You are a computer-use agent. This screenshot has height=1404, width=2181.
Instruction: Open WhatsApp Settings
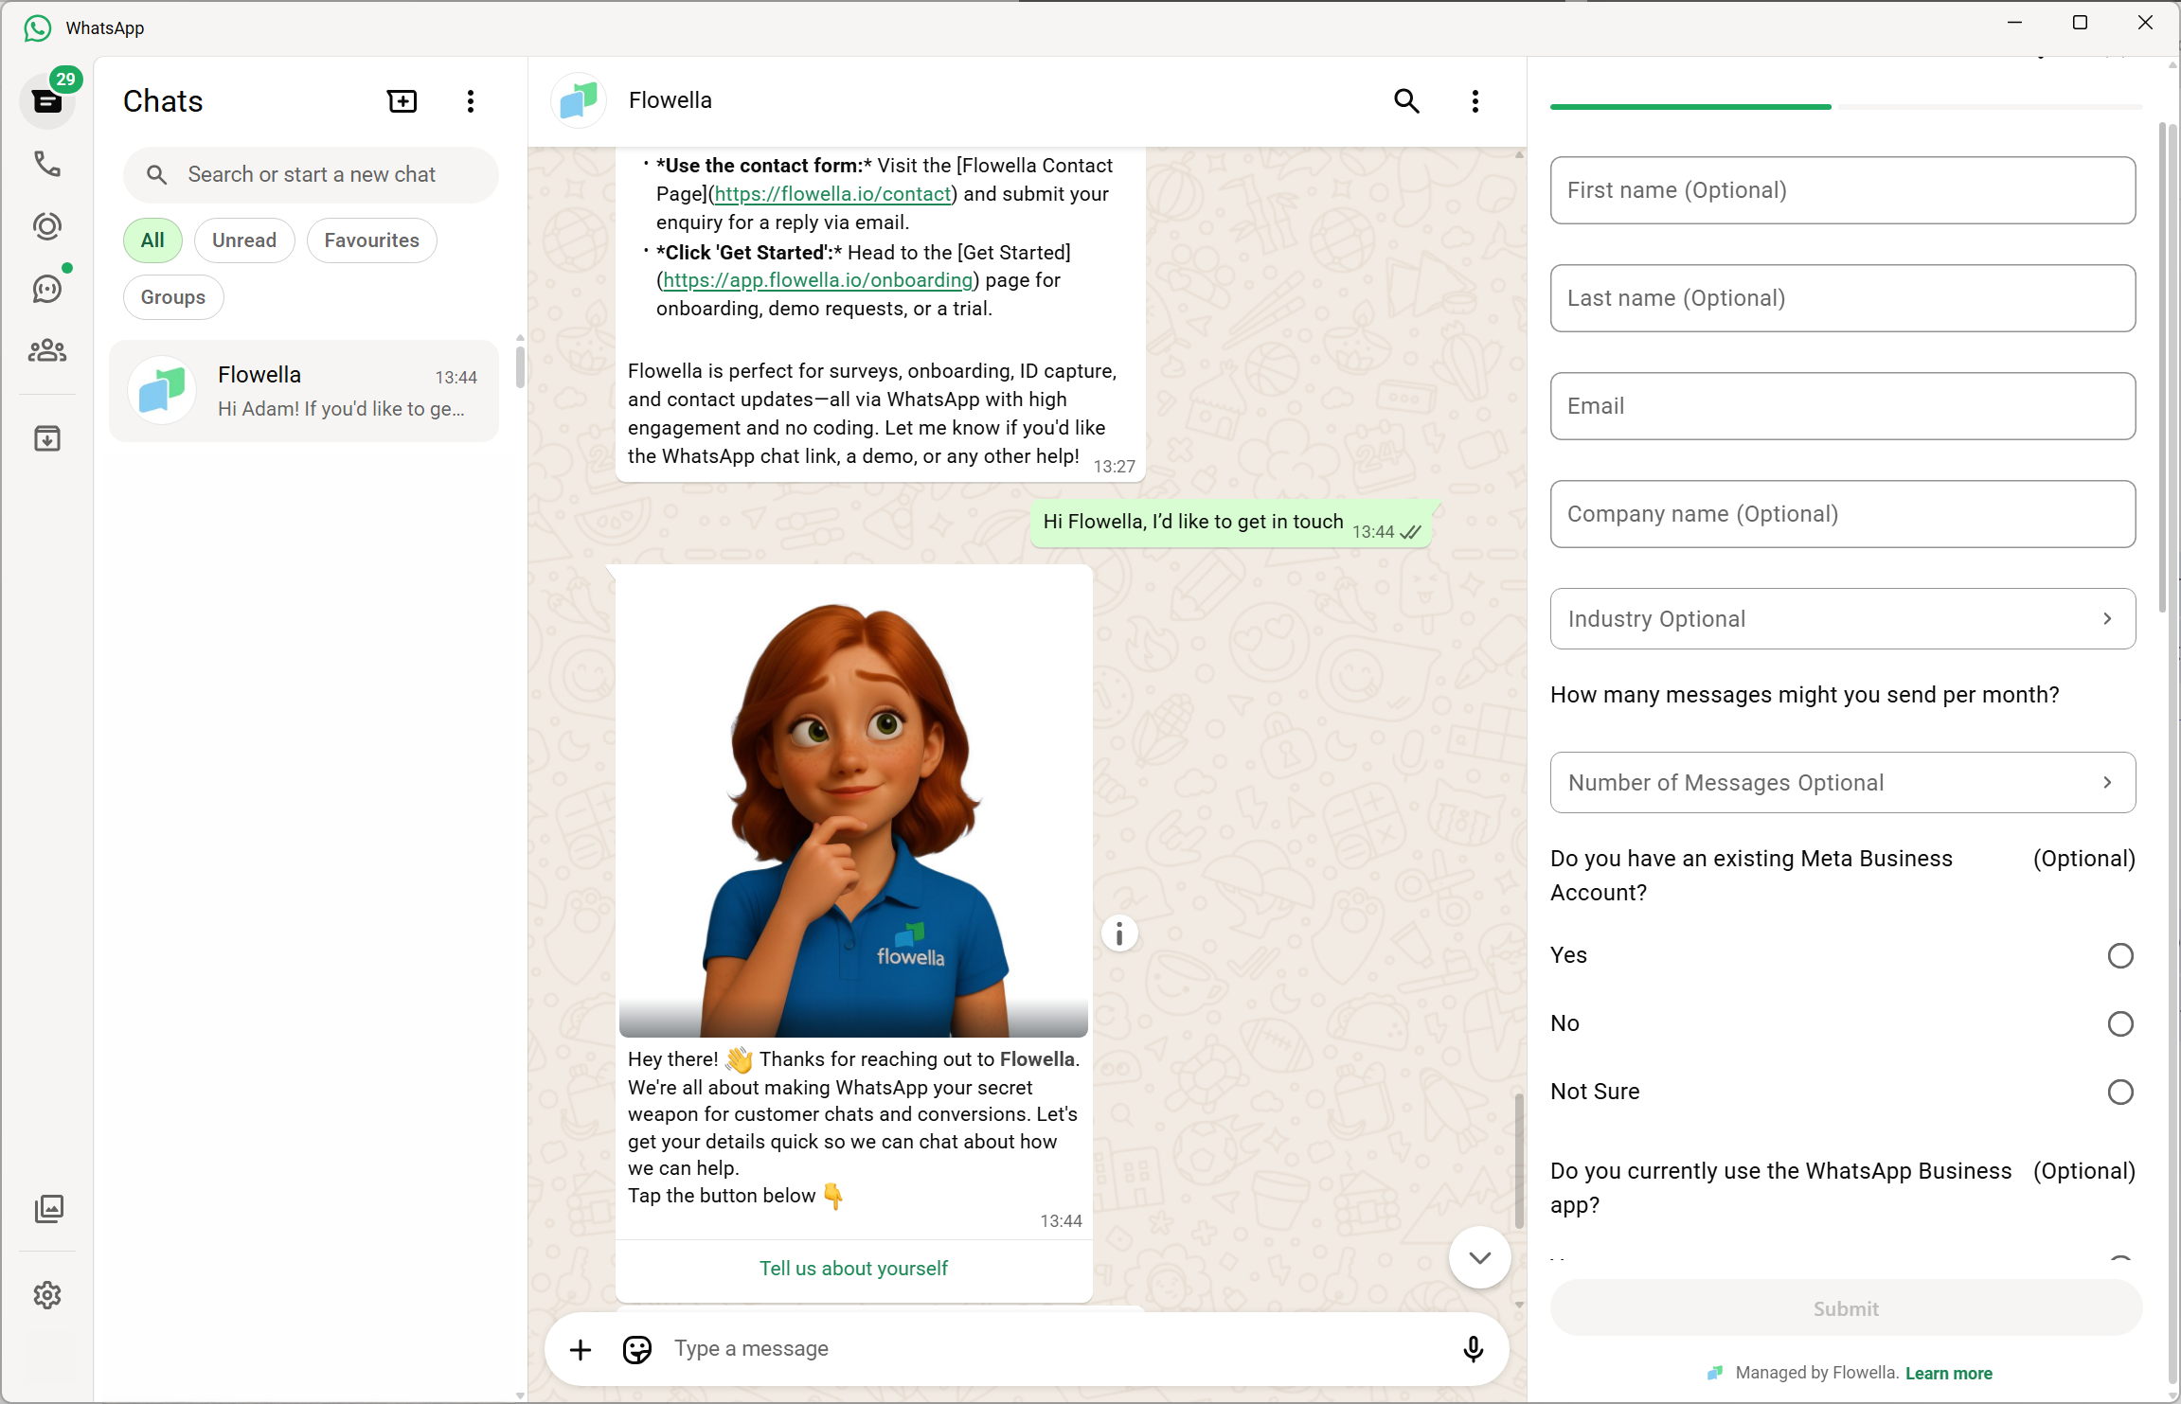[x=47, y=1295]
